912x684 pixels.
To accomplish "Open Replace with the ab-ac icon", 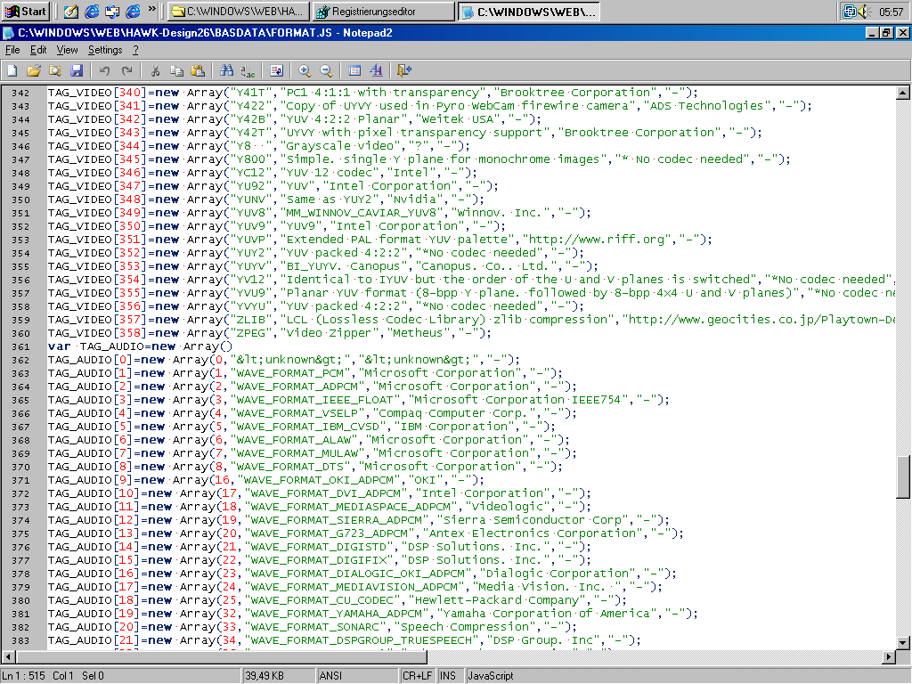I will (248, 70).
